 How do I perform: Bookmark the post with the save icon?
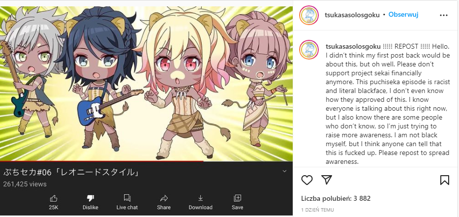(445, 180)
